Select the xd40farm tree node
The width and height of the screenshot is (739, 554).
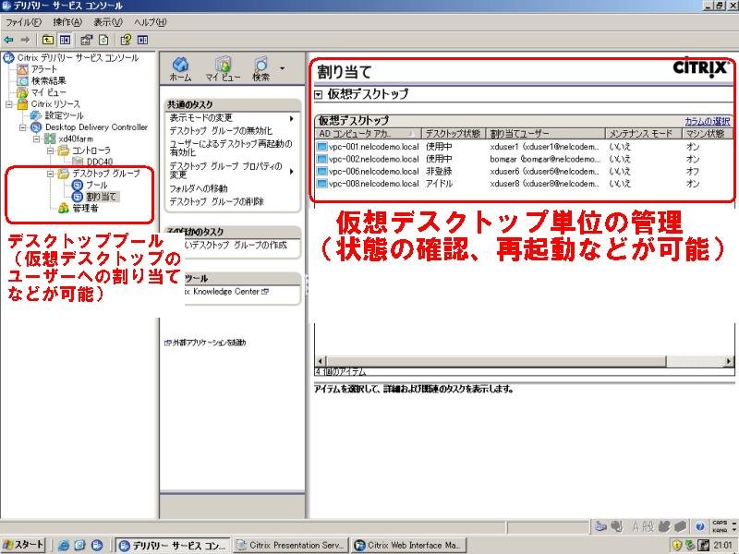coord(76,139)
